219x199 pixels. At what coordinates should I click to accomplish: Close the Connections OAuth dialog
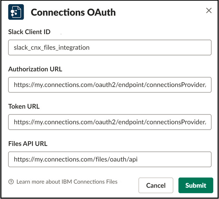point(209,11)
